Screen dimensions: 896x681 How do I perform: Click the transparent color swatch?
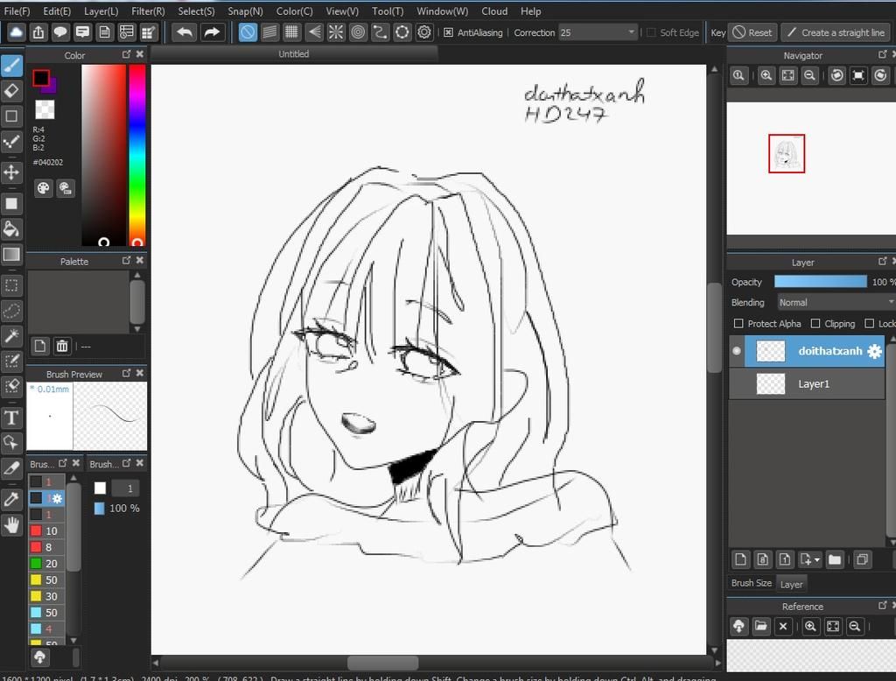[x=45, y=109]
